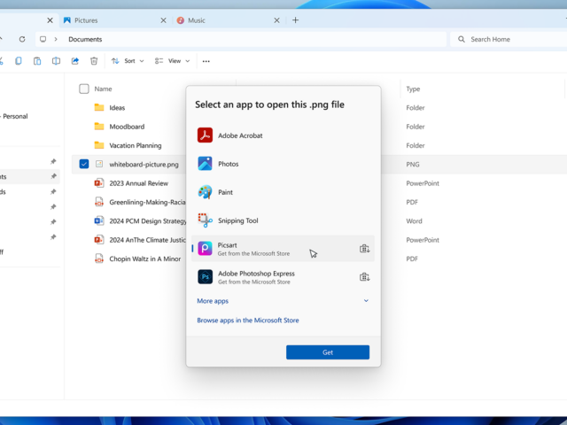
Task: Expand the More apps chevron
Action: click(366, 301)
